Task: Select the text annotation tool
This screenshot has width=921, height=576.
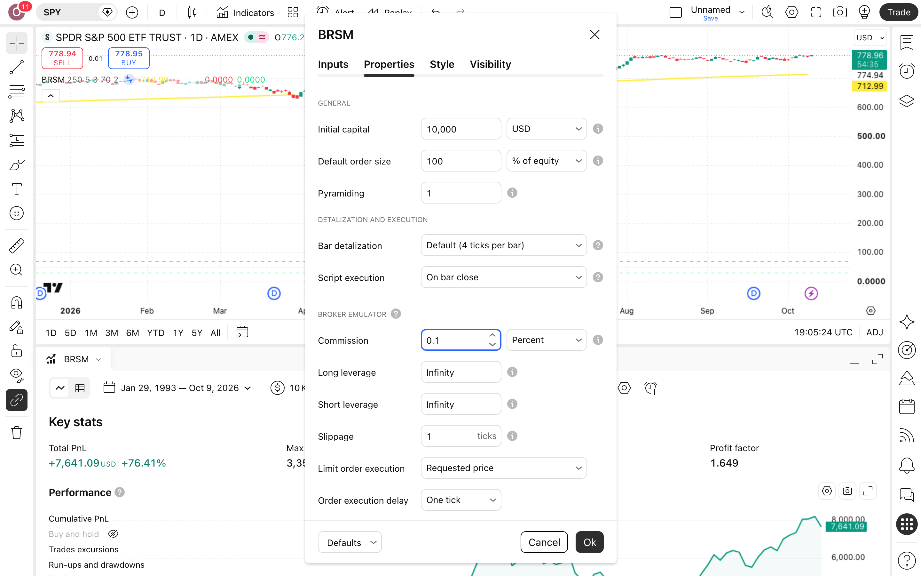Action: point(16,189)
